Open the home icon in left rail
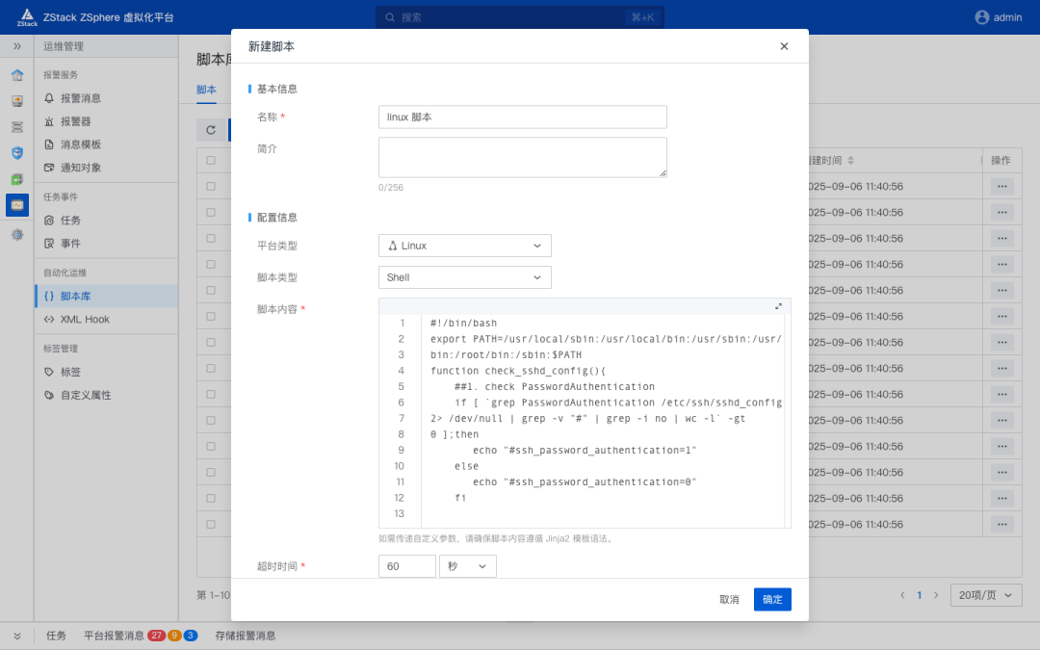 pyautogui.click(x=17, y=75)
